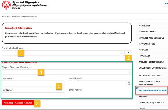Click the pencil edit icon beside Community Participant
Viewport: 168px width, 110px height.
pyautogui.click(x=128, y=52)
